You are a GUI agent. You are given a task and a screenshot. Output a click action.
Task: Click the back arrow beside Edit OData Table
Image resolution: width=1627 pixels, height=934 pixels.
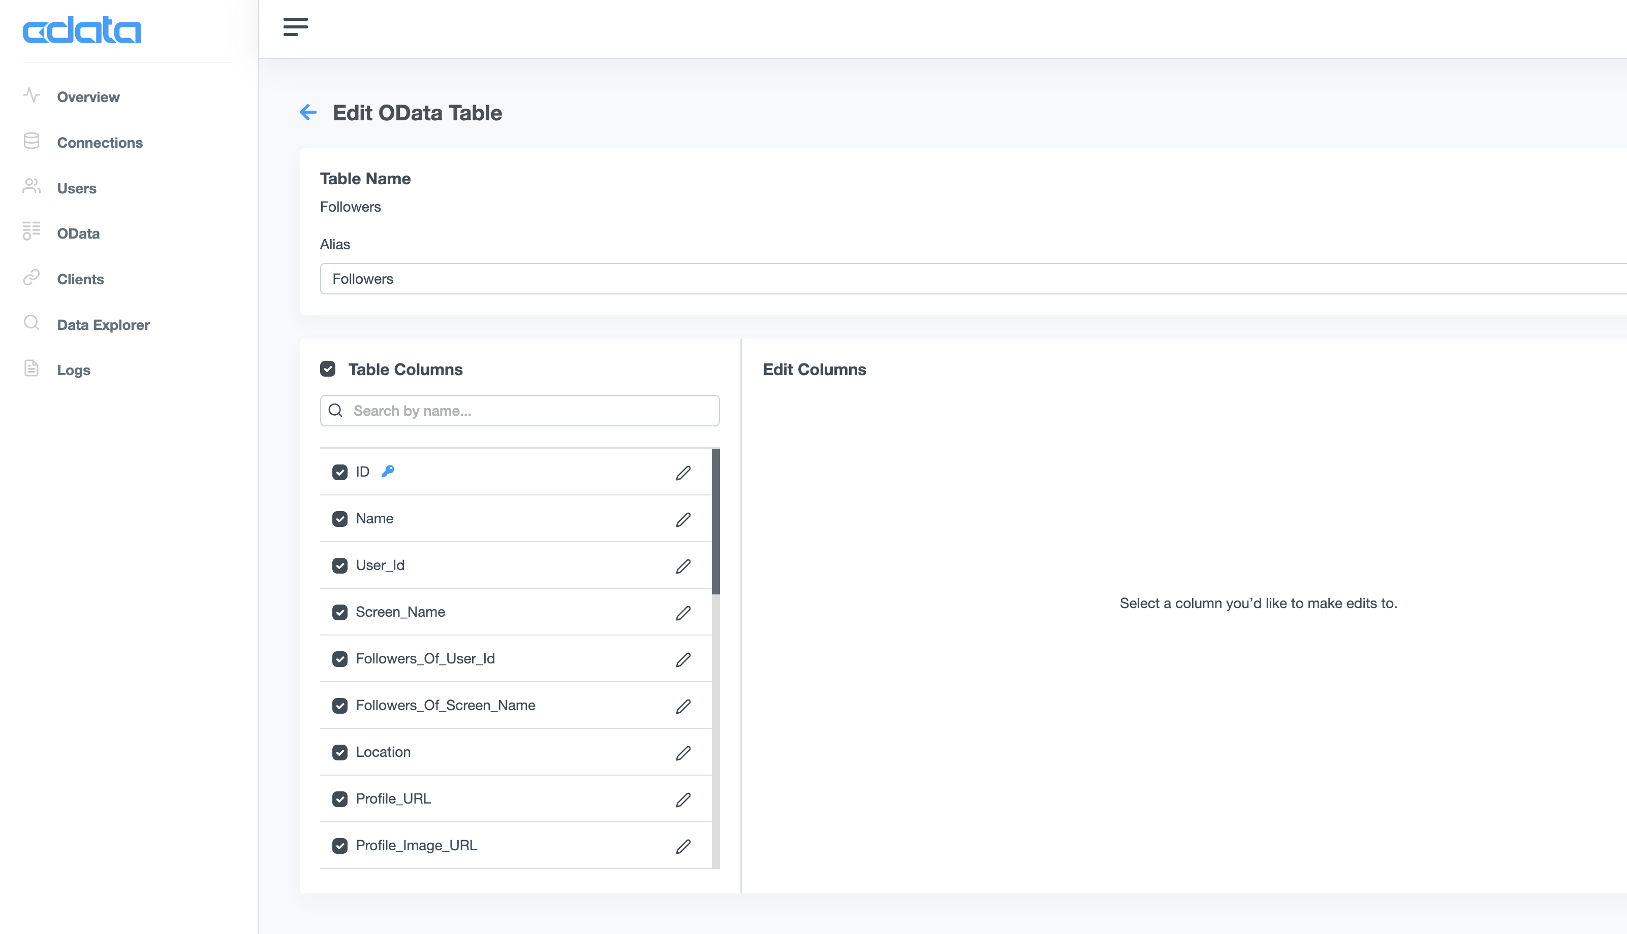308,112
